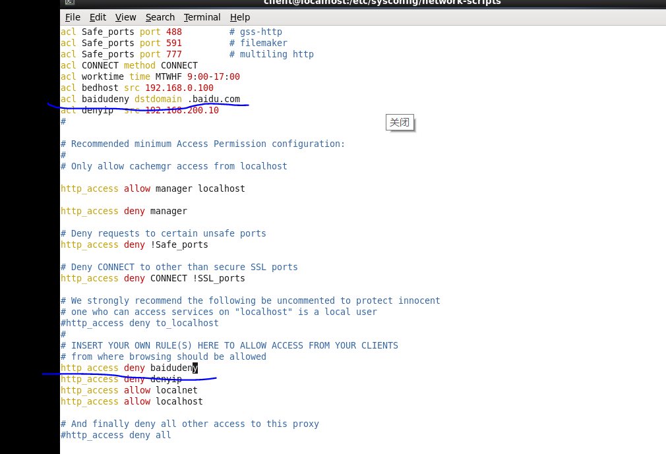
Task: Click the 'acl bedhost src 192.168.0.100' line
Action: click(x=137, y=88)
